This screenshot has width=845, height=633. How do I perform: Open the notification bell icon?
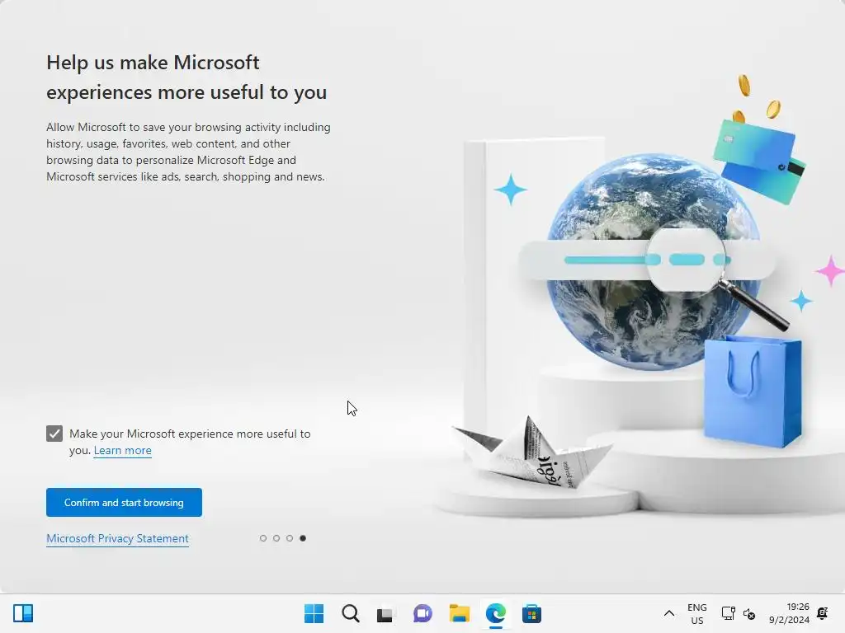(x=823, y=613)
